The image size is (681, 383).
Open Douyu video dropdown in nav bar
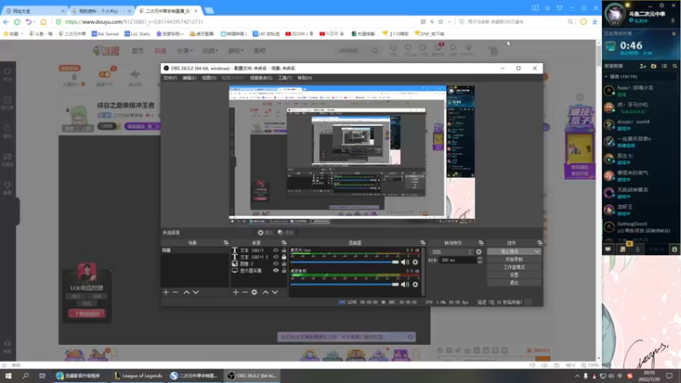(x=209, y=51)
